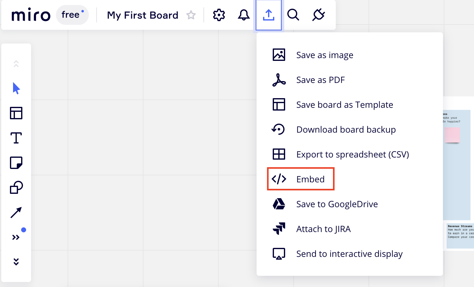Click the free plan badge
The height and width of the screenshot is (287, 474).
coord(72,15)
